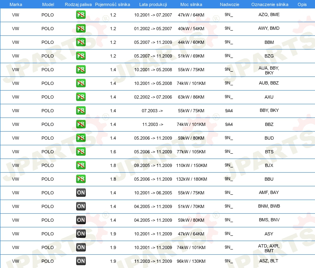This screenshot has height=268, width=315.
Task: Click the Rodzaj paliwa column header
Action: 78,4
